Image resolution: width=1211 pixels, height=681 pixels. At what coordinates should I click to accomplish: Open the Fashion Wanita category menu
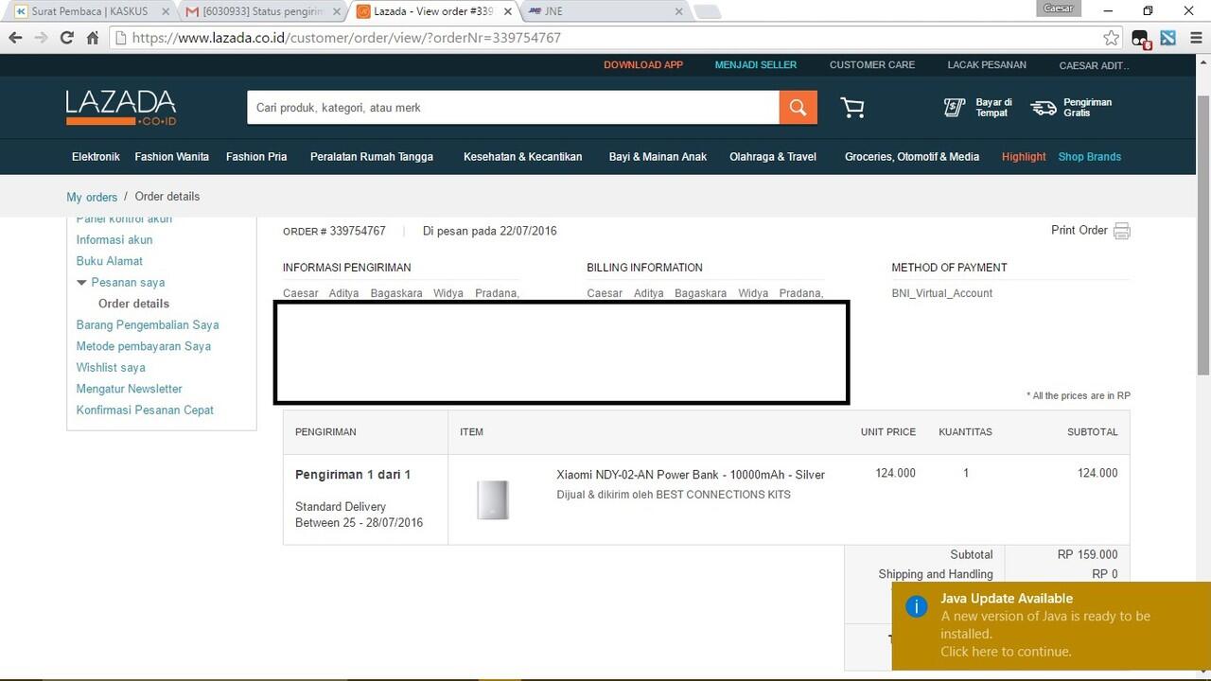pos(171,157)
